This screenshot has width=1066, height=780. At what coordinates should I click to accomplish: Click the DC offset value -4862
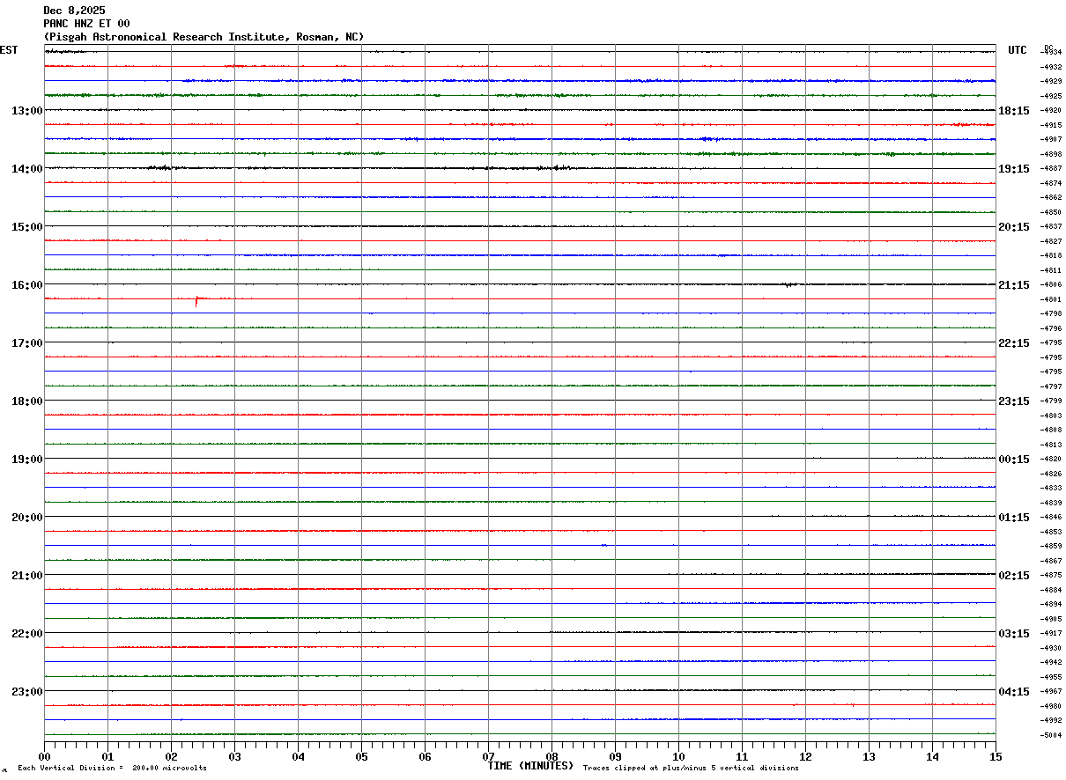coord(1051,197)
